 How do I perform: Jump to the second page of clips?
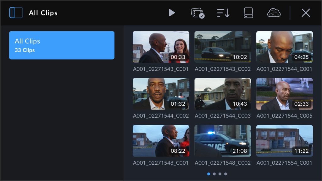pyautogui.click(x=214, y=173)
